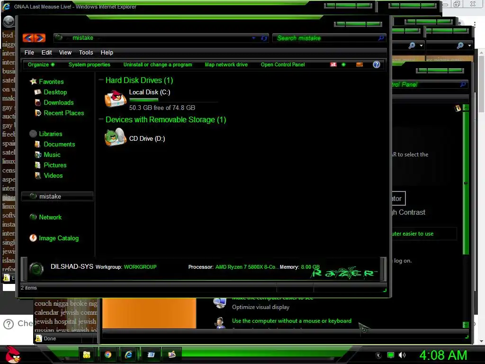The width and height of the screenshot is (485, 364).
Task: Go forward with the orange right arrow
Action: pyautogui.click(x=40, y=38)
